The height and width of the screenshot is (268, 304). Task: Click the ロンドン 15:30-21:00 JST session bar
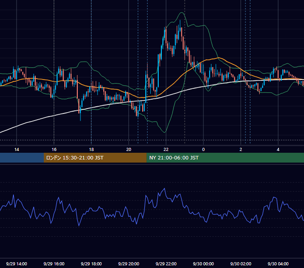[x=95, y=158]
